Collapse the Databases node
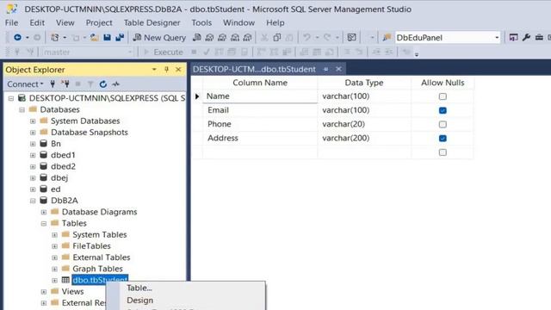551x310 pixels. point(22,109)
